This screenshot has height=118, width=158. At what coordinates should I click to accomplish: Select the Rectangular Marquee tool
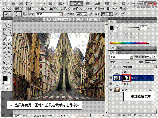4,25
